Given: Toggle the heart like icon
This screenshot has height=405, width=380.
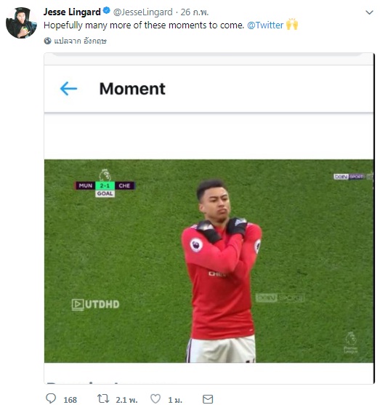Looking at the screenshot, I should pyautogui.click(x=155, y=398).
